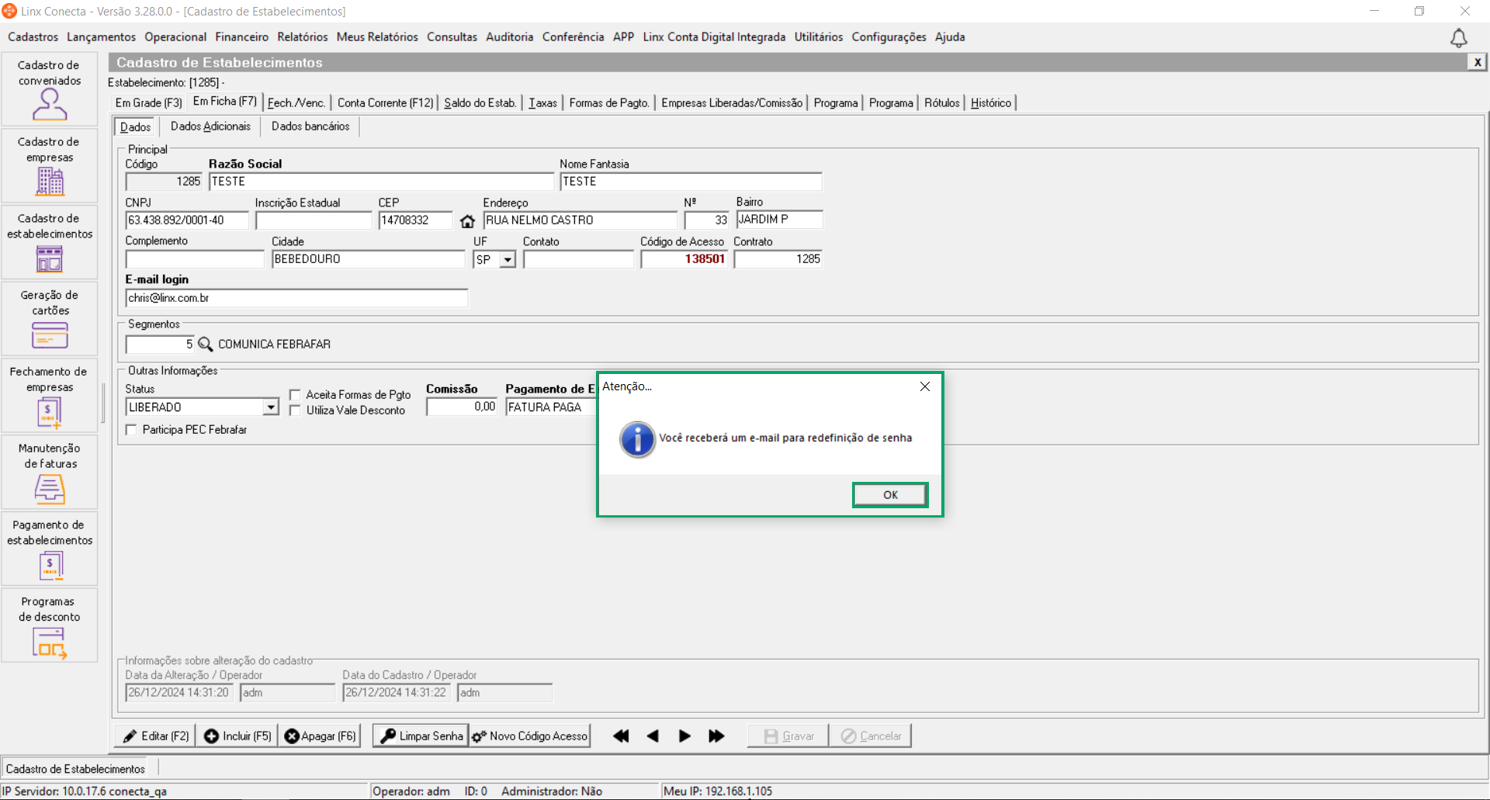1490x800 pixels.
Task: Open the Cadastros menu
Action: 33,37
